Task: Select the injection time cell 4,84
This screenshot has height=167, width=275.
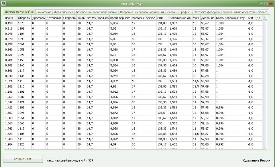Action: pos(120,144)
